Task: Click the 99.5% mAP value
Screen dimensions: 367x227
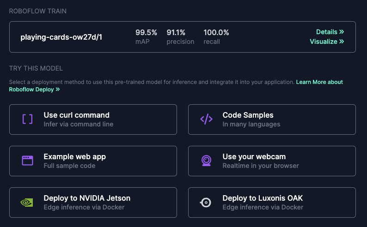Action: (x=146, y=32)
